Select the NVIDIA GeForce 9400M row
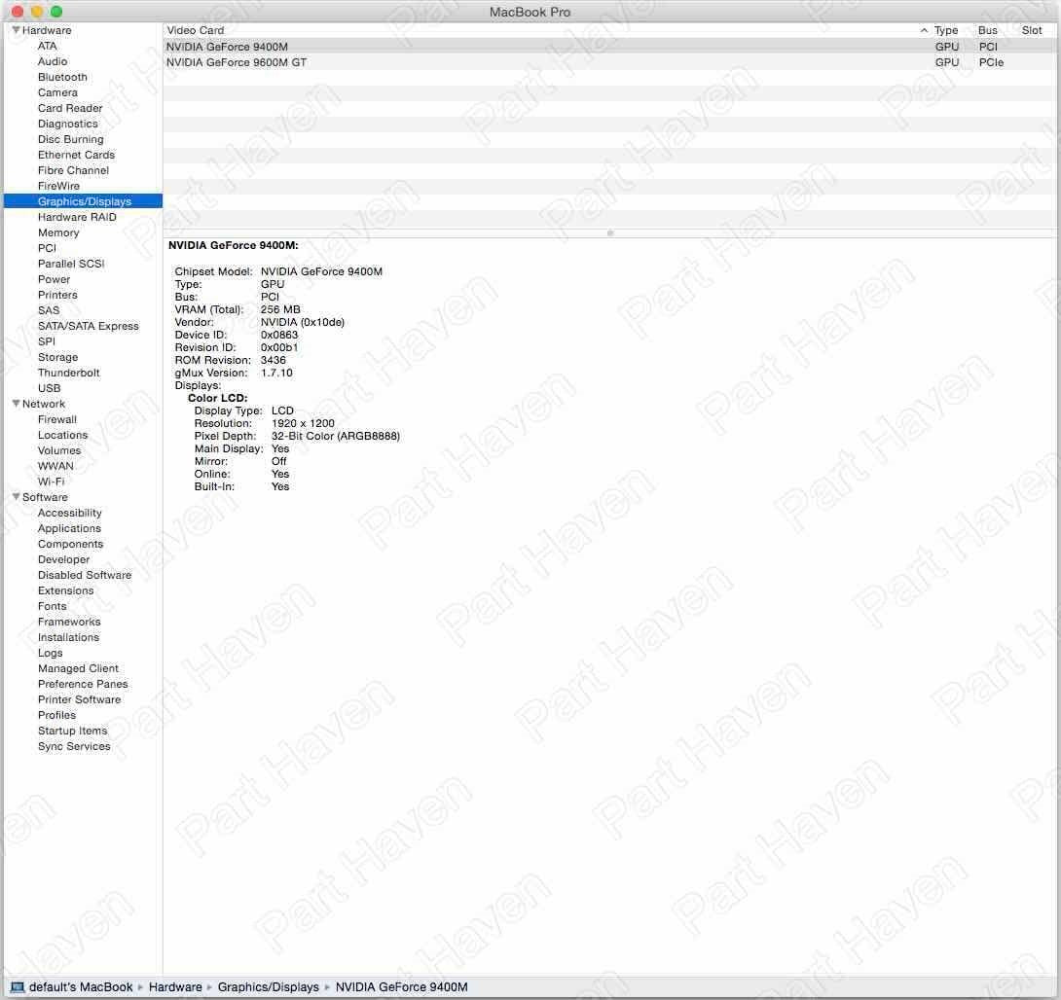The width and height of the screenshot is (1061, 1000). [x=609, y=47]
